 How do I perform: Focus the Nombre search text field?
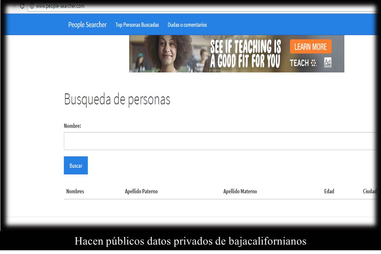click(x=219, y=141)
